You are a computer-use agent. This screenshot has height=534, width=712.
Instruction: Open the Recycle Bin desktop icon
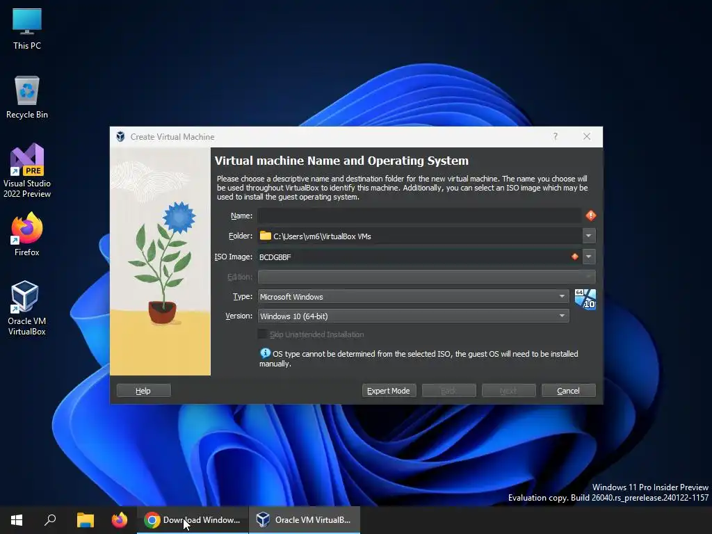[27, 97]
